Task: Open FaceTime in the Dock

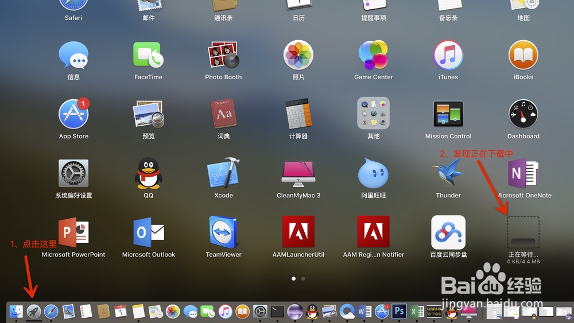Action: [208, 312]
